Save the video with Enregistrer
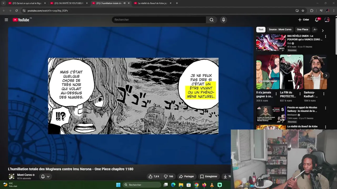Viewport: 337px width, 189px height. (209, 176)
